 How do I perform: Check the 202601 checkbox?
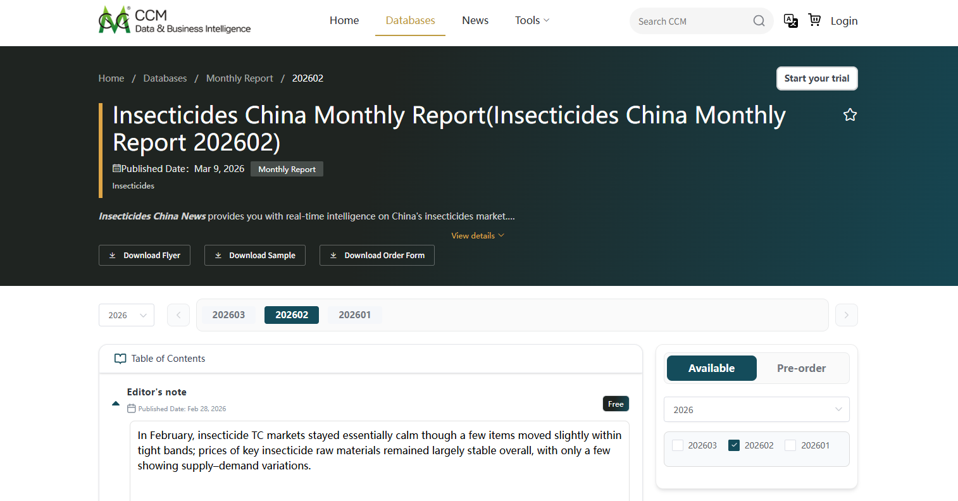(x=790, y=445)
